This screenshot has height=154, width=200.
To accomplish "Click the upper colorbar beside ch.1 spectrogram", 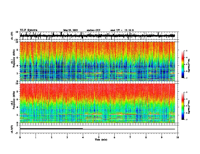I will (x=183, y=64).
